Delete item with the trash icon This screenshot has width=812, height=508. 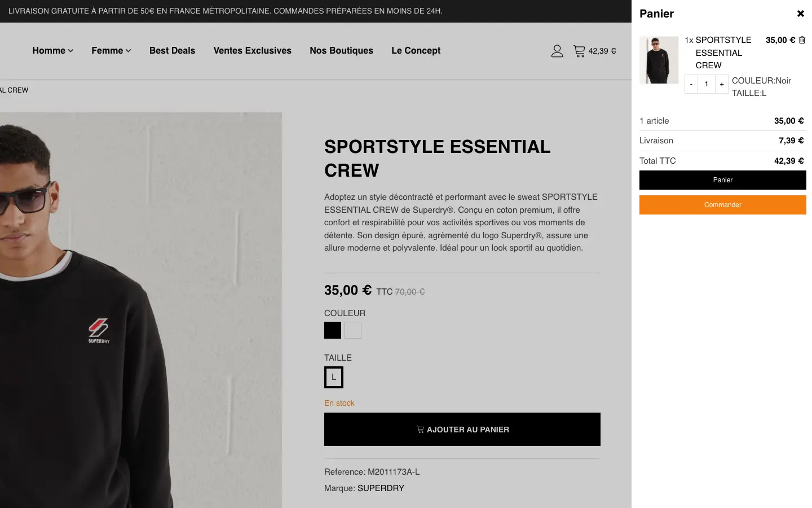[802, 40]
